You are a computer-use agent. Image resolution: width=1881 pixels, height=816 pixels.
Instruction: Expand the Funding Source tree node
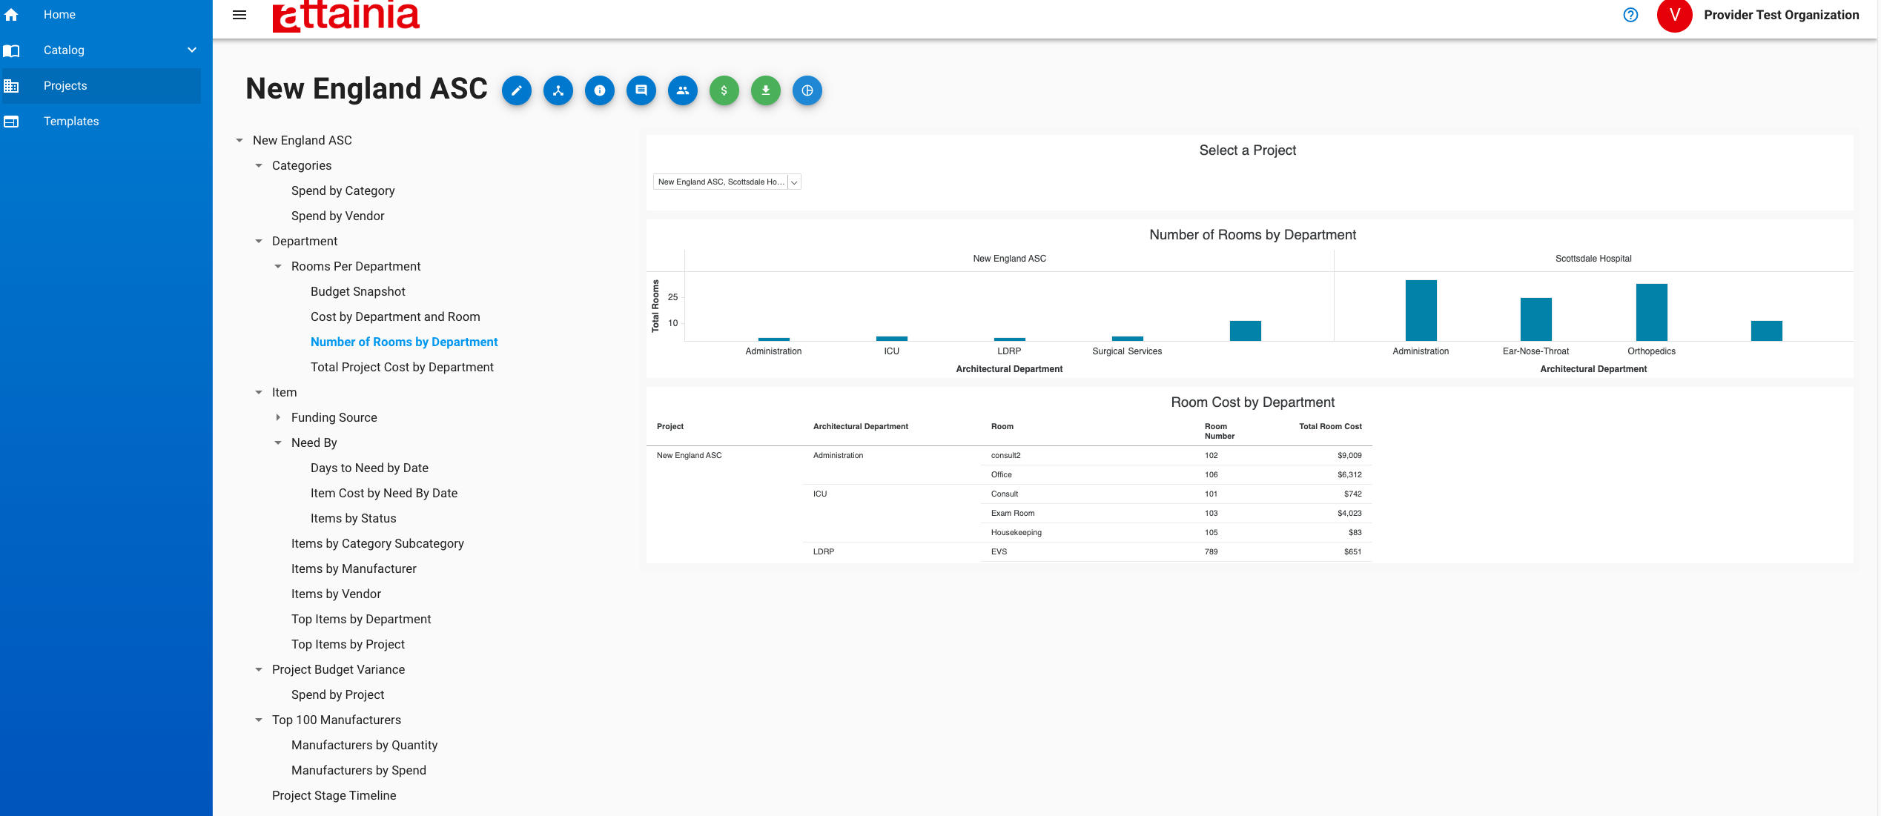278,418
